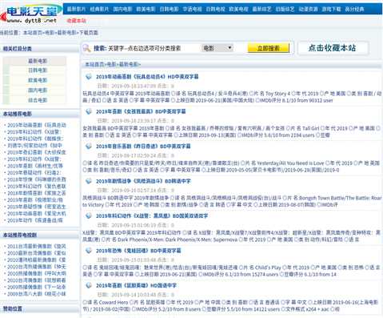Viewport: 383px width, 318px height.
Task: Open 经典影片 in the top navigation
Action: click(99, 9)
